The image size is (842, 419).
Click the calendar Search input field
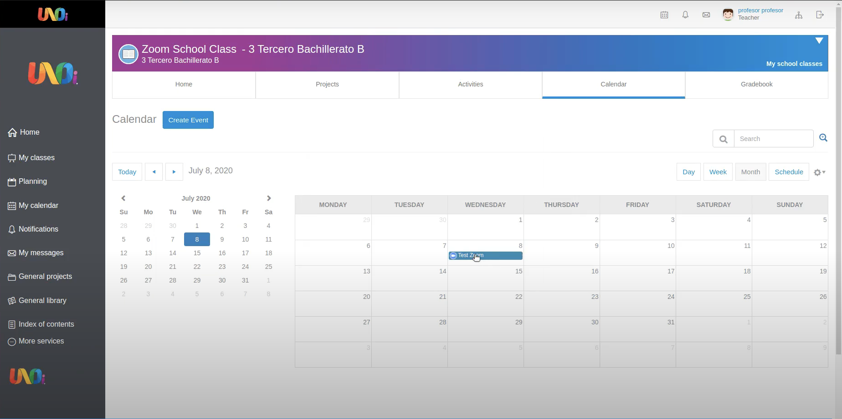pyautogui.click(x=773, y=139)
